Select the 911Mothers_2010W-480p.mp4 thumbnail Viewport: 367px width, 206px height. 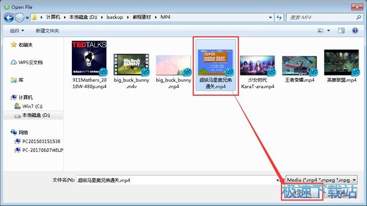90,58
